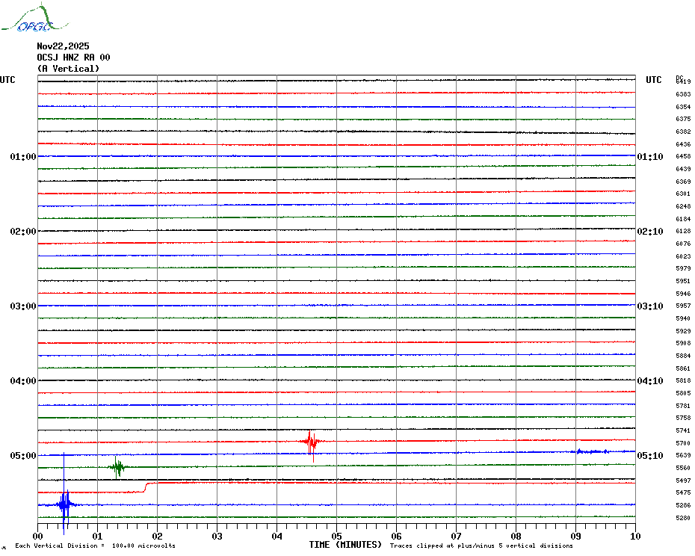Click the 02:10 time label on right axis
695x556 pixels.
649,232
